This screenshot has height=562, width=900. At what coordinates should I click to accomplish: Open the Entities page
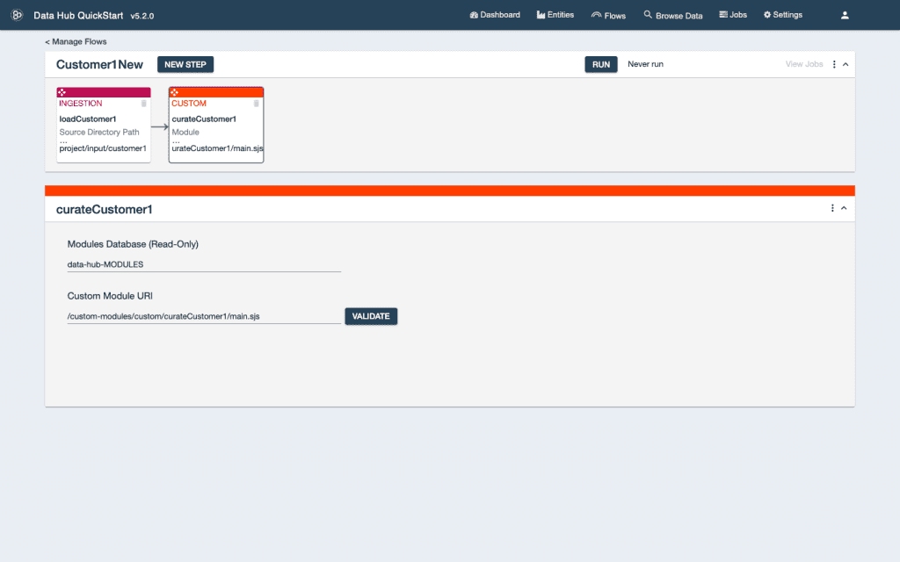pos(555,15)
